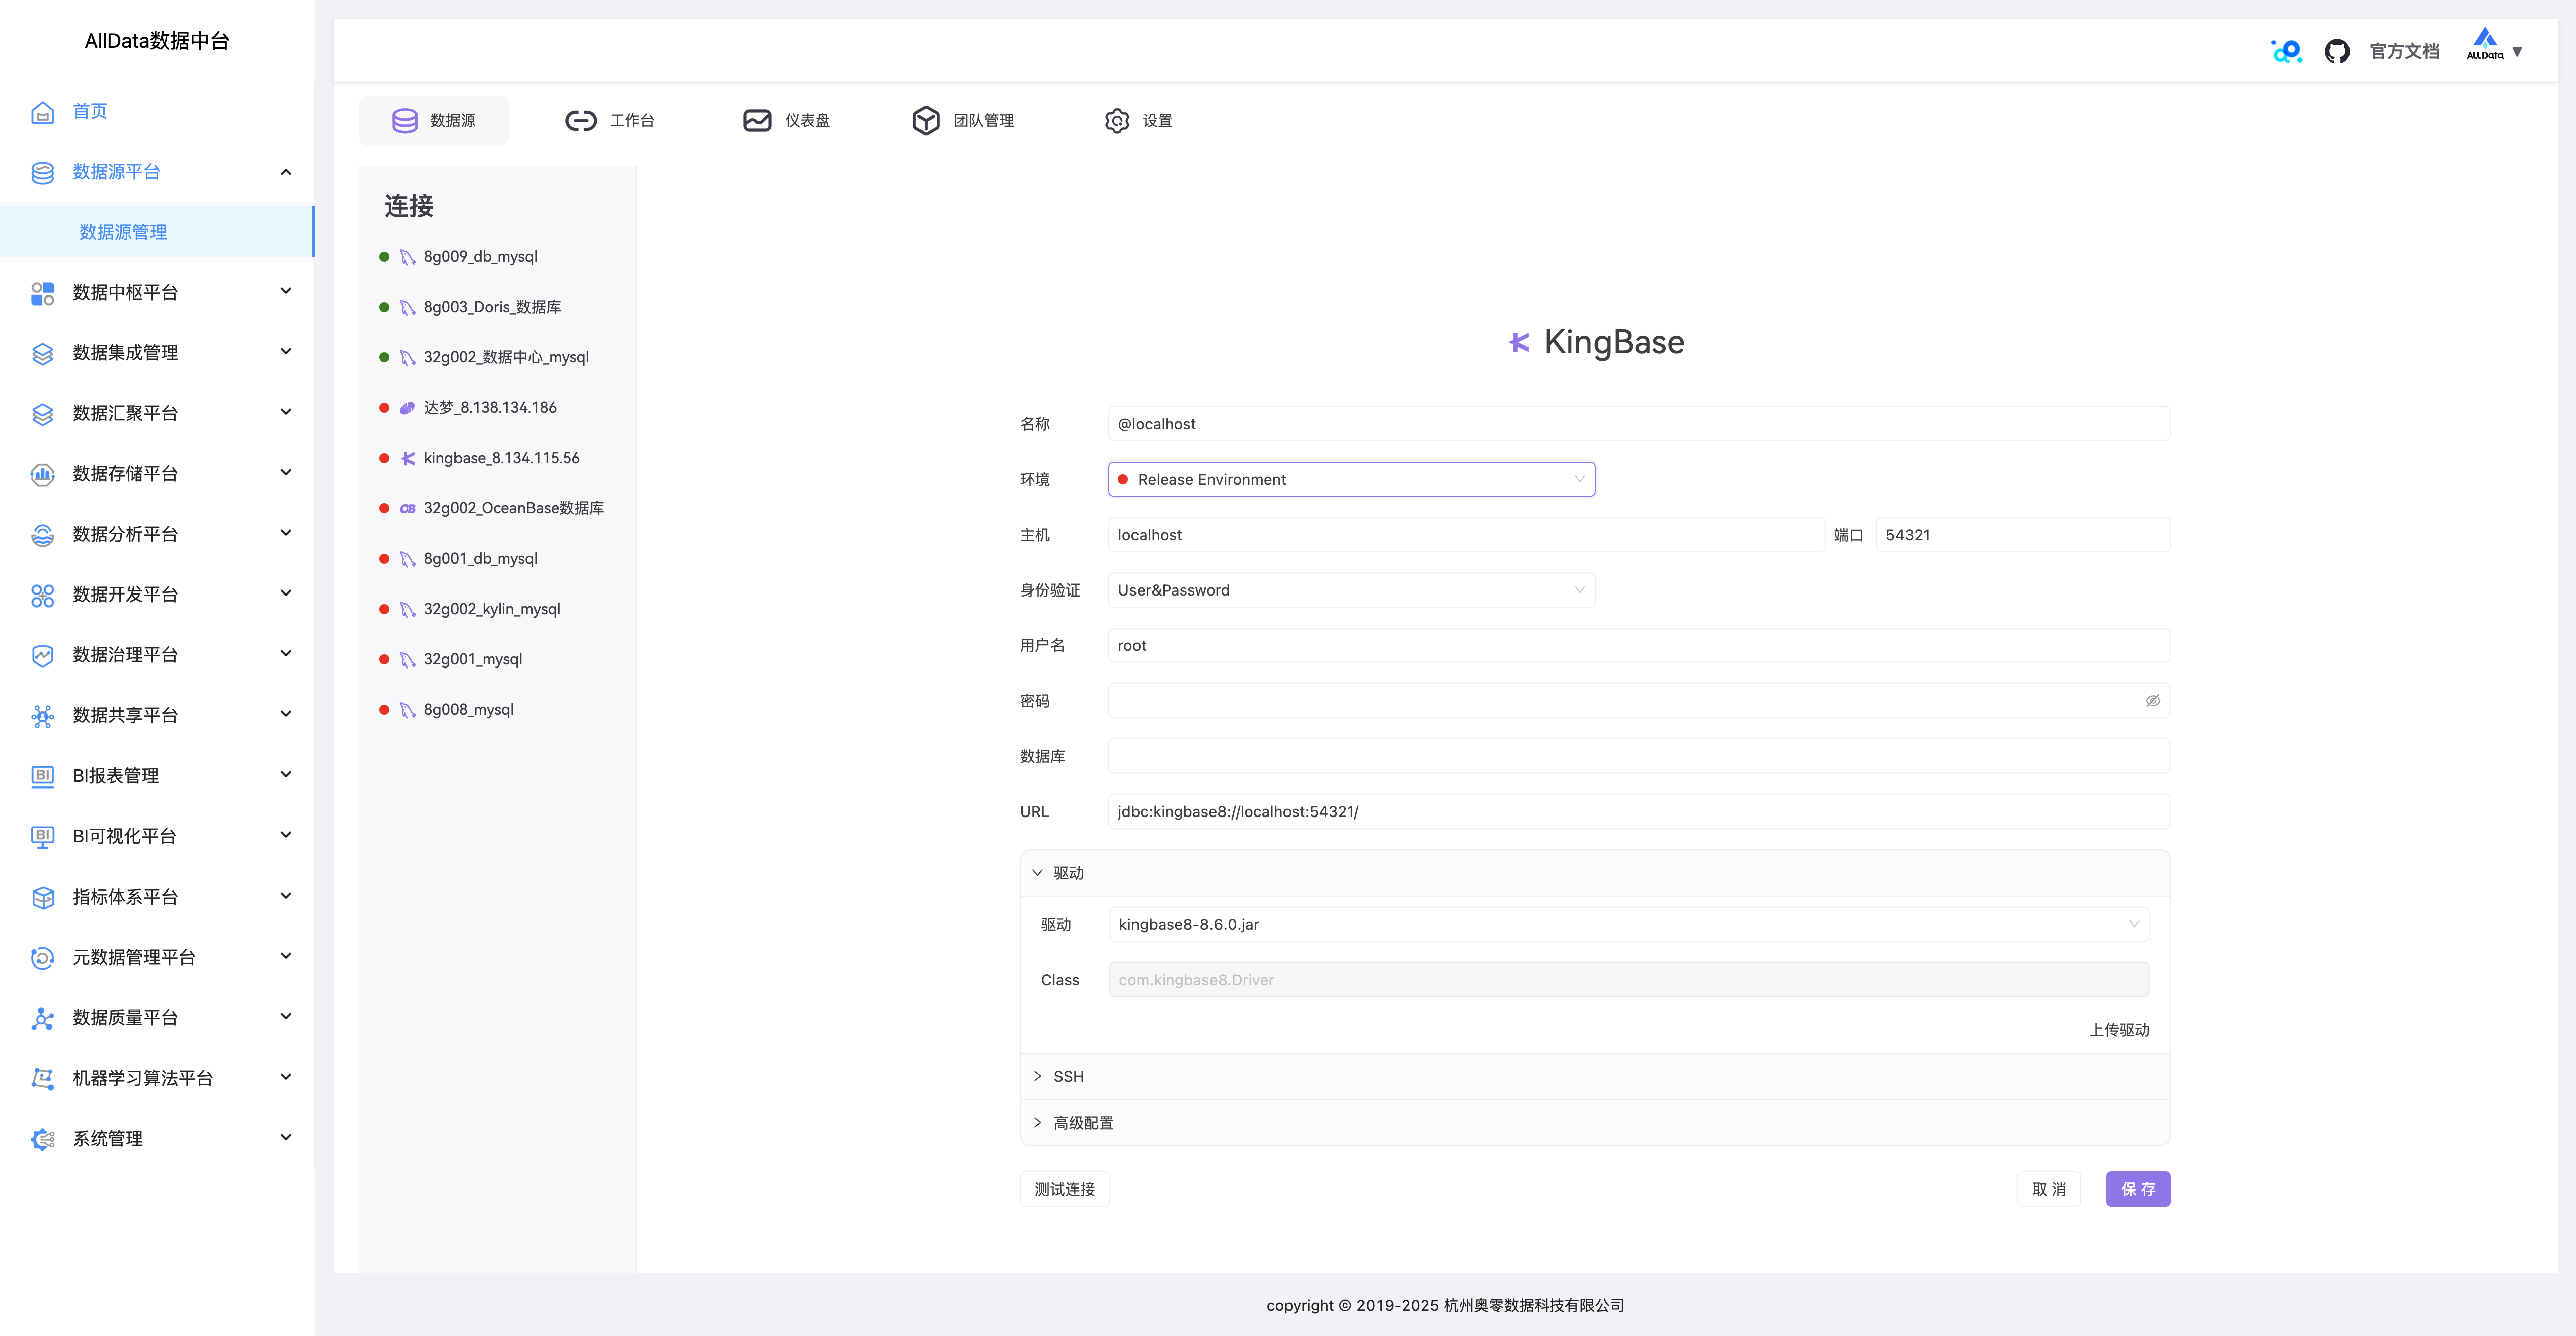Open the kingbase8-8.6.0.jar driver dropdown
This screenshot has height=1336, width=2576.
[1628, 924]
